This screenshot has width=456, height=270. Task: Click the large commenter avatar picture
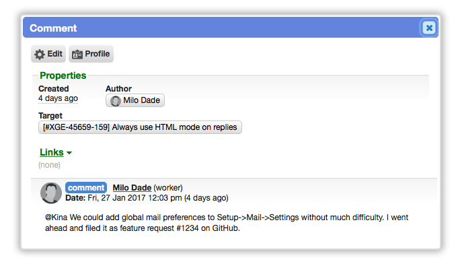point(51,193)
